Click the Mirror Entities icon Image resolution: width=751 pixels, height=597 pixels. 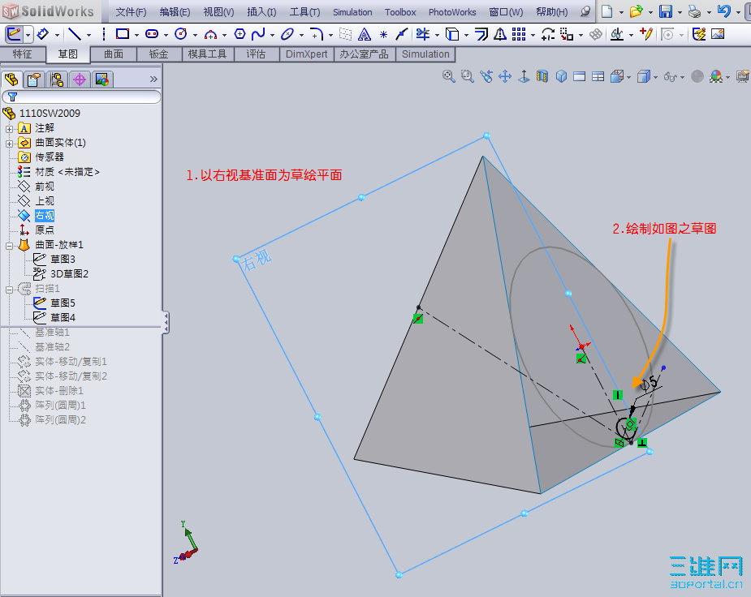pyautogui.click(x=500, y=34)
